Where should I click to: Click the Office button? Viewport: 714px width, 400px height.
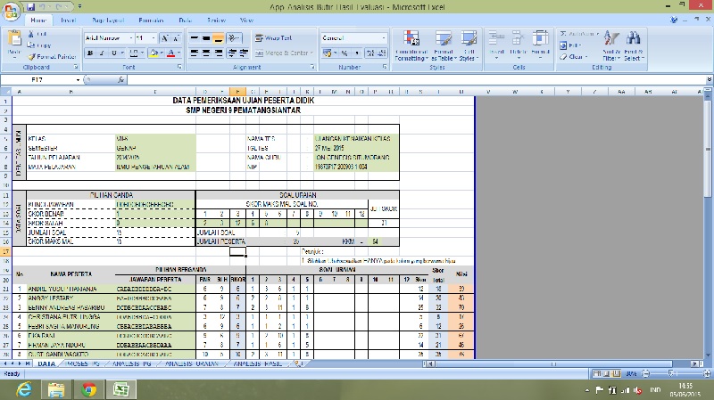tap(11, 11)
